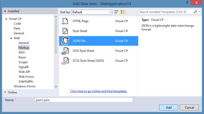Click the Cancel button

189,107
